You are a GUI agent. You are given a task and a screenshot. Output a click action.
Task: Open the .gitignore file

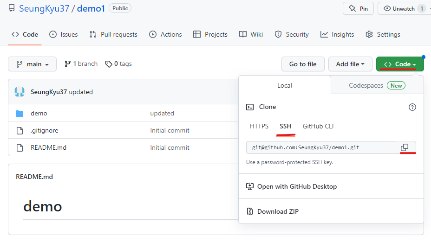click(45, 131)
